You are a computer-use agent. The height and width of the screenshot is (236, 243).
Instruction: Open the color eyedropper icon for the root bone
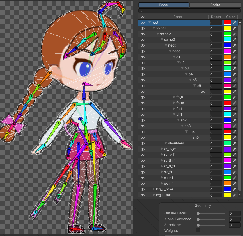[234, 22]
